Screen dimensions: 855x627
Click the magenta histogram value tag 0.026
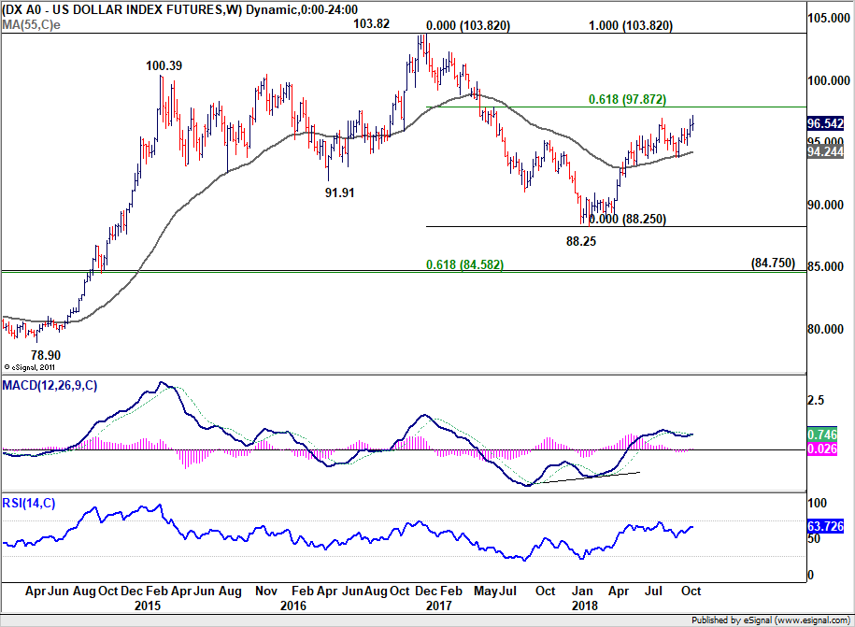click(x=821, y=449)
